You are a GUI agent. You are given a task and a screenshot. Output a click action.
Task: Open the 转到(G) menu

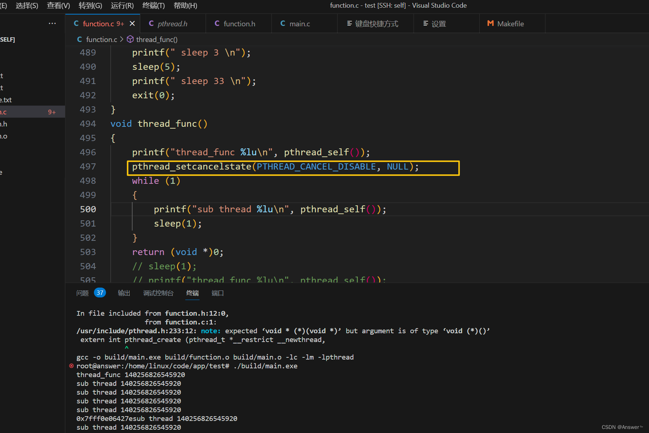click(x=90, y=5)
